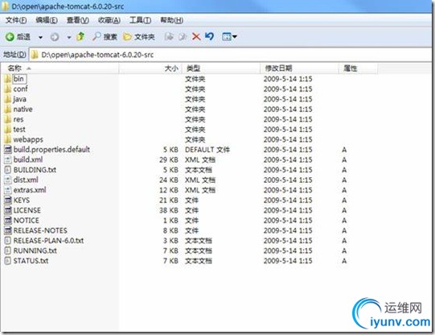Viewport: 435px width, 335px height.
Task: Click the LICENSE file icon
Action: [8, 210]
